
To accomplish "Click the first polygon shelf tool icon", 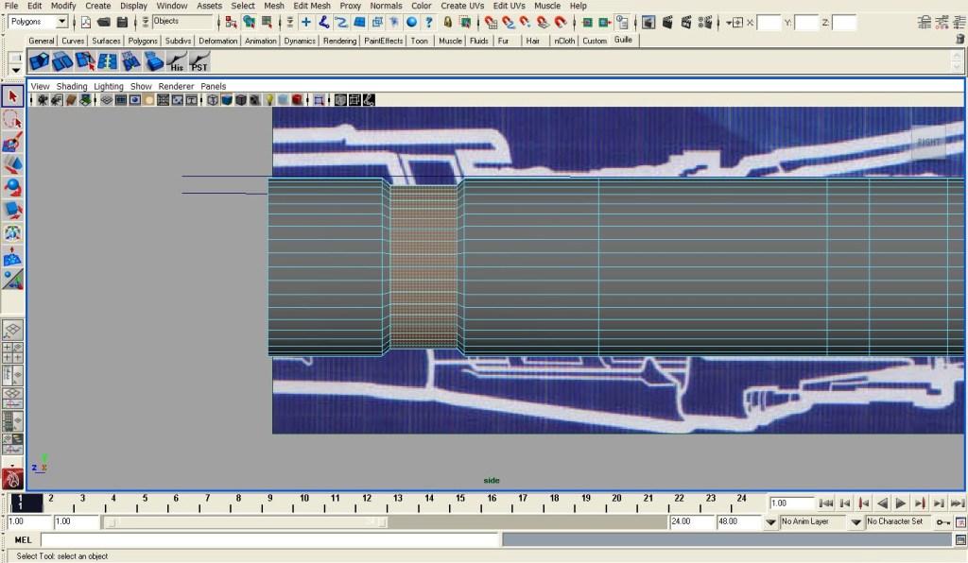I will point(39,61).
